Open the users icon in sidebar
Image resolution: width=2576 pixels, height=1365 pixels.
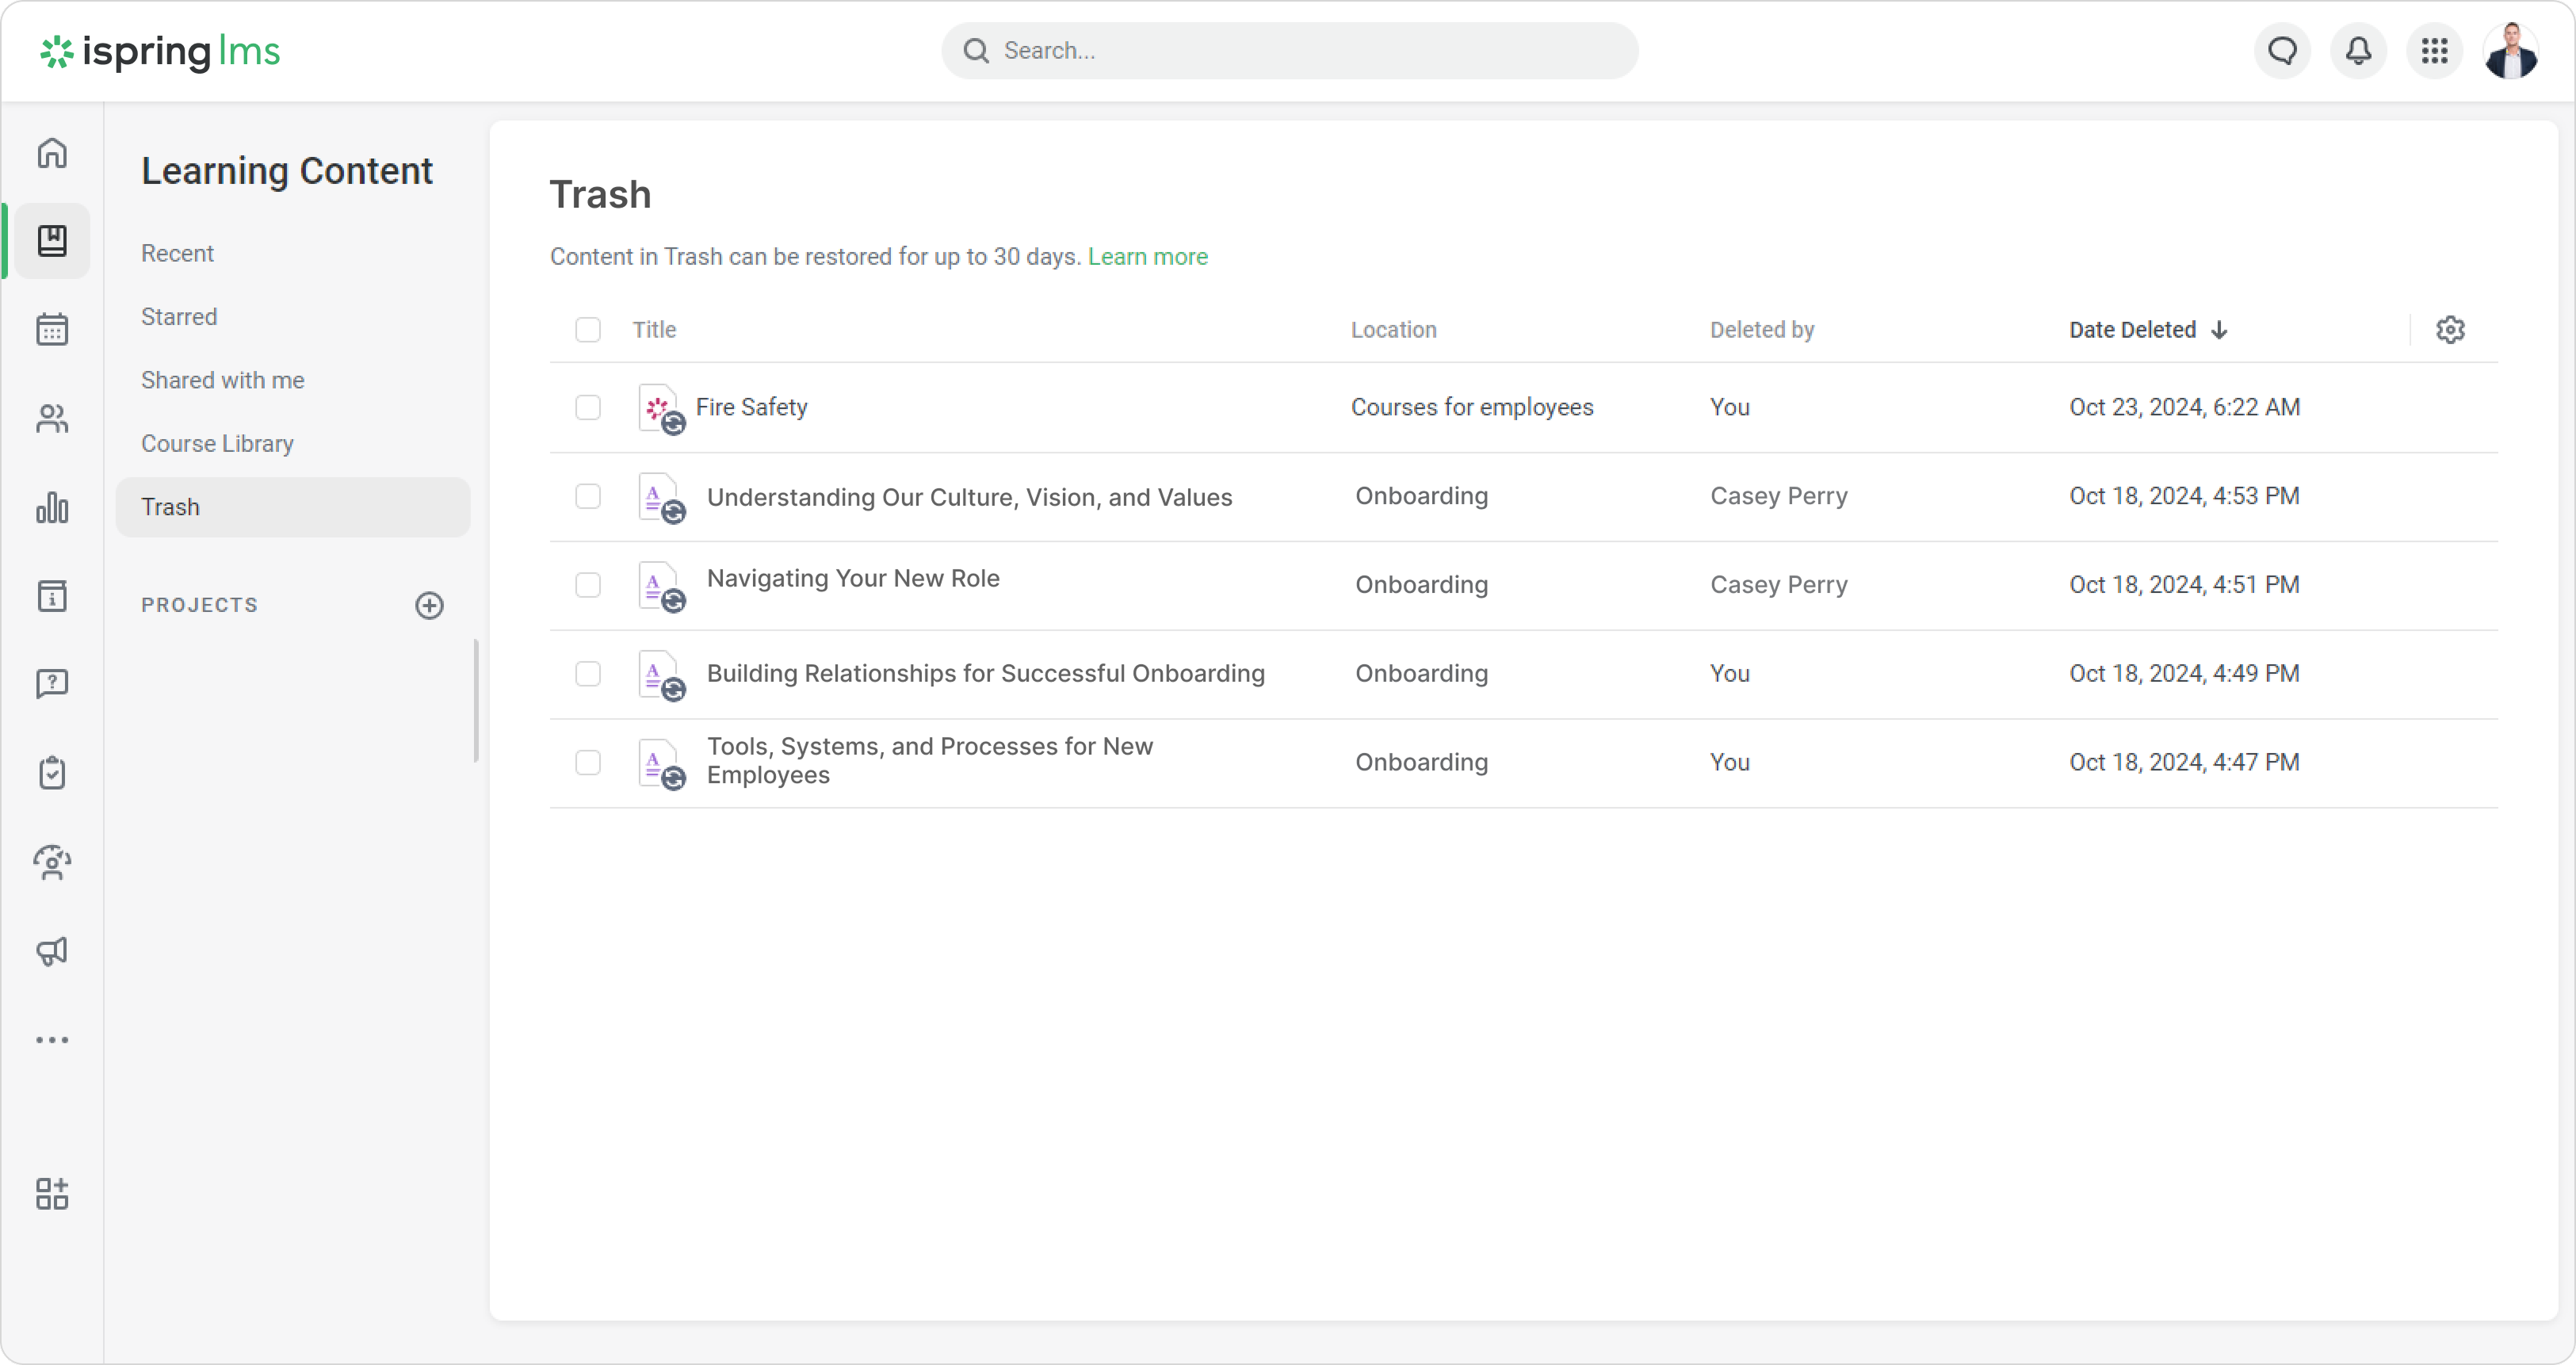click(x=52, y=418)
